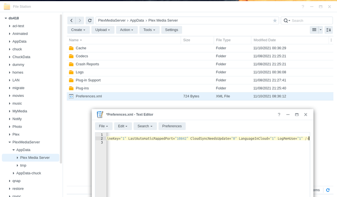Open File Station help
Viewport: 337px width, 197px height.
click(303, 7)
